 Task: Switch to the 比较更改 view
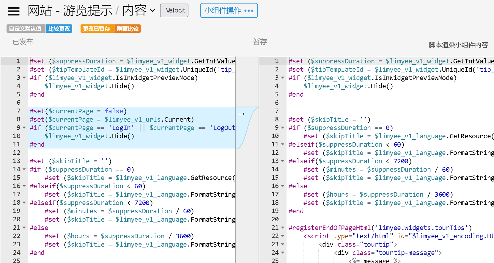(x=59, y=29)
